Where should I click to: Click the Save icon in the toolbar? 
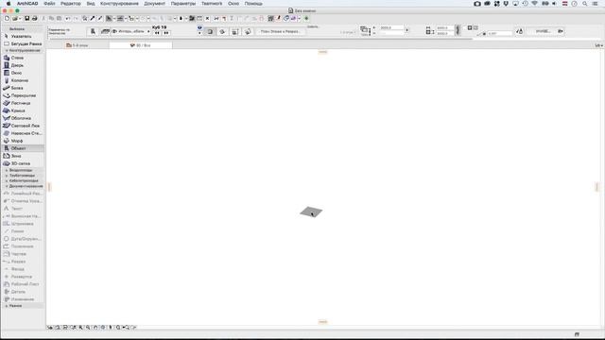[x=27, y=19]
